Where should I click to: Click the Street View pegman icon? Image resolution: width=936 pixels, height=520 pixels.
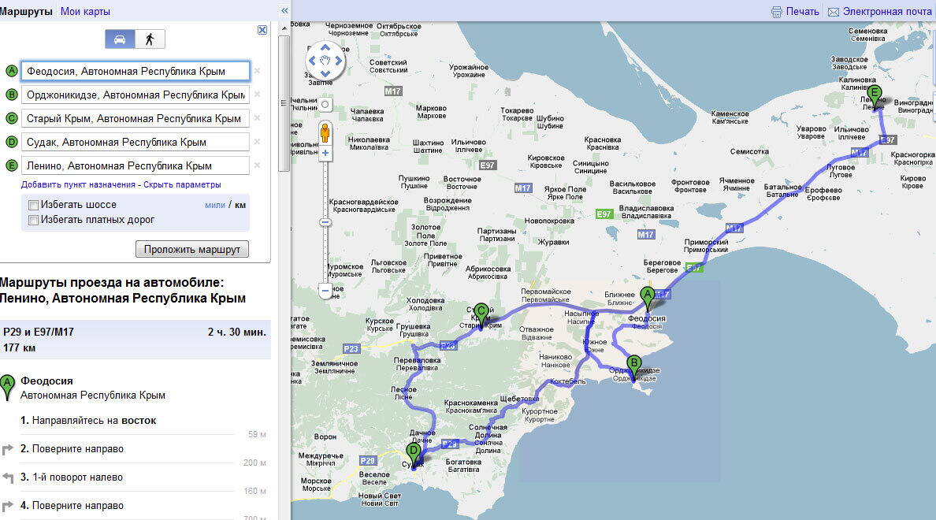[x=325, y=132]
